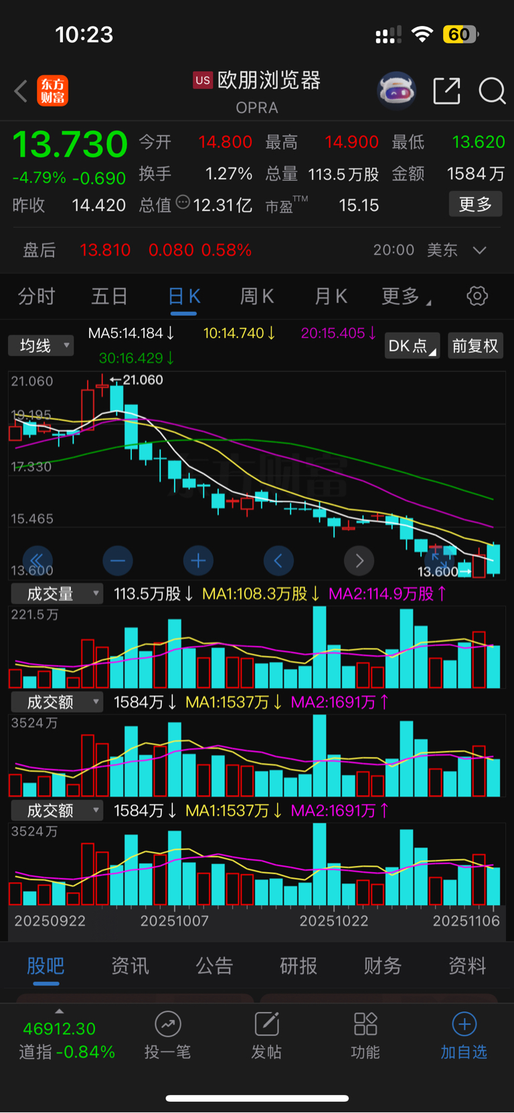This screenshot has height=1113, width=514.
Task: Tap the 发帖 post icon
Action: [266, 1024]
